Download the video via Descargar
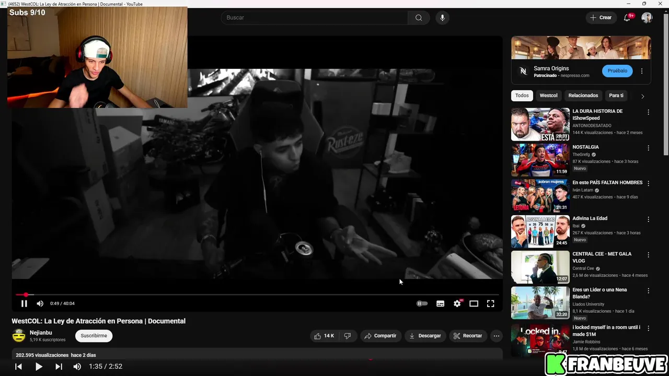This screenshot has height=376, width=669. pos(425,336)
